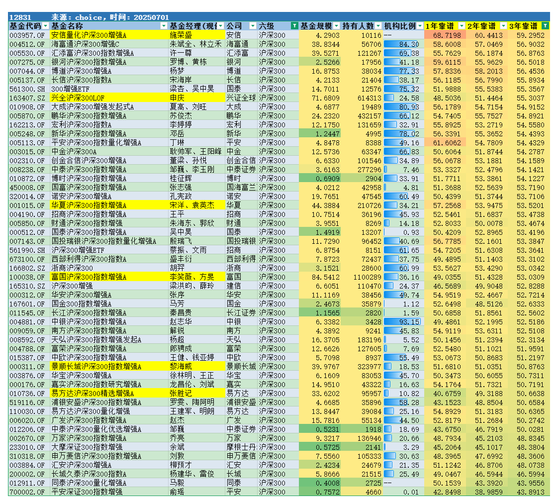Image resolution: width=558 pixels, height=504 pixels.
Task: Select fund name 国金300指数增强A
Action: click(x=109, y=303)
